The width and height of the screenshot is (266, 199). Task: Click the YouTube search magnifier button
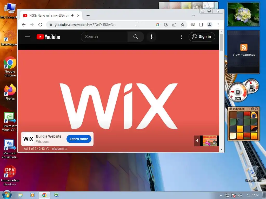[x=136, y=37]
